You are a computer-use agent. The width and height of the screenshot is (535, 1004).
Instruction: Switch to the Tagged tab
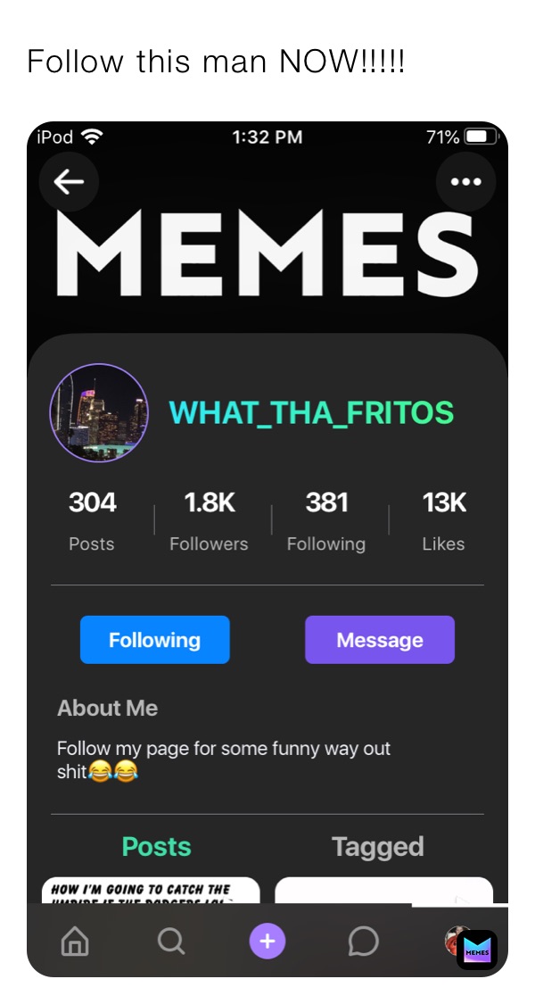(377, 847)
